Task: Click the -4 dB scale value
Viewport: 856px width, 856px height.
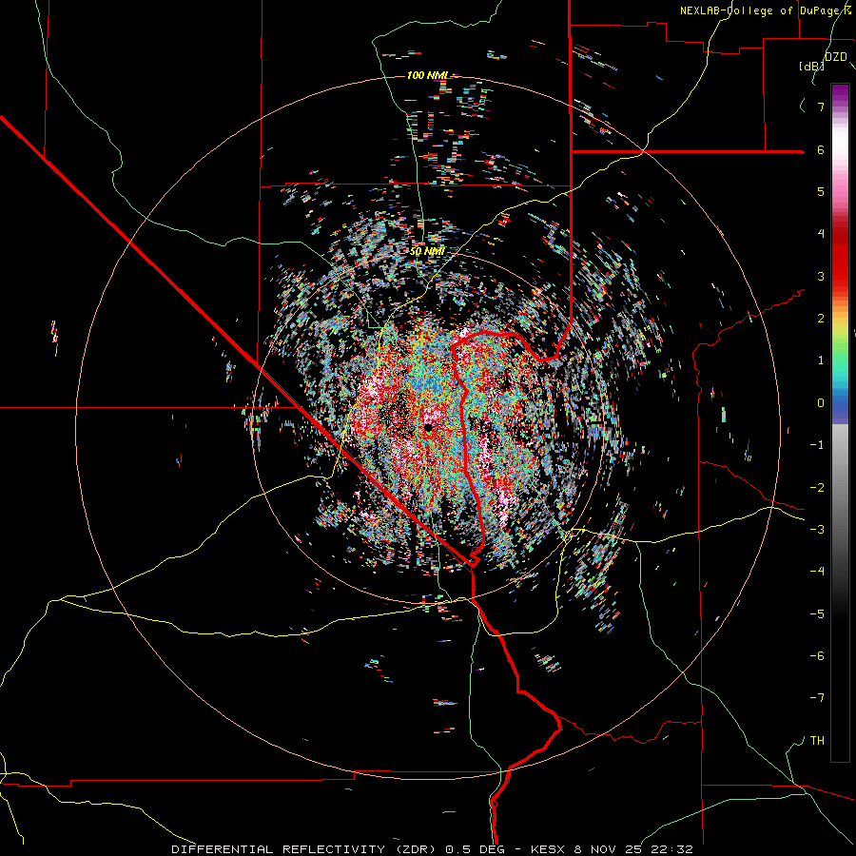Action: tap(817, 572)
